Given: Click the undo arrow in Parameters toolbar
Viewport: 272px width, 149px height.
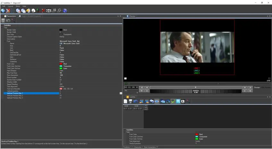Looking at the screenshot, I should pos(8,21).
